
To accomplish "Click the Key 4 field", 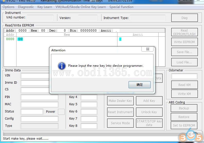I will click(x=89, y=97).
